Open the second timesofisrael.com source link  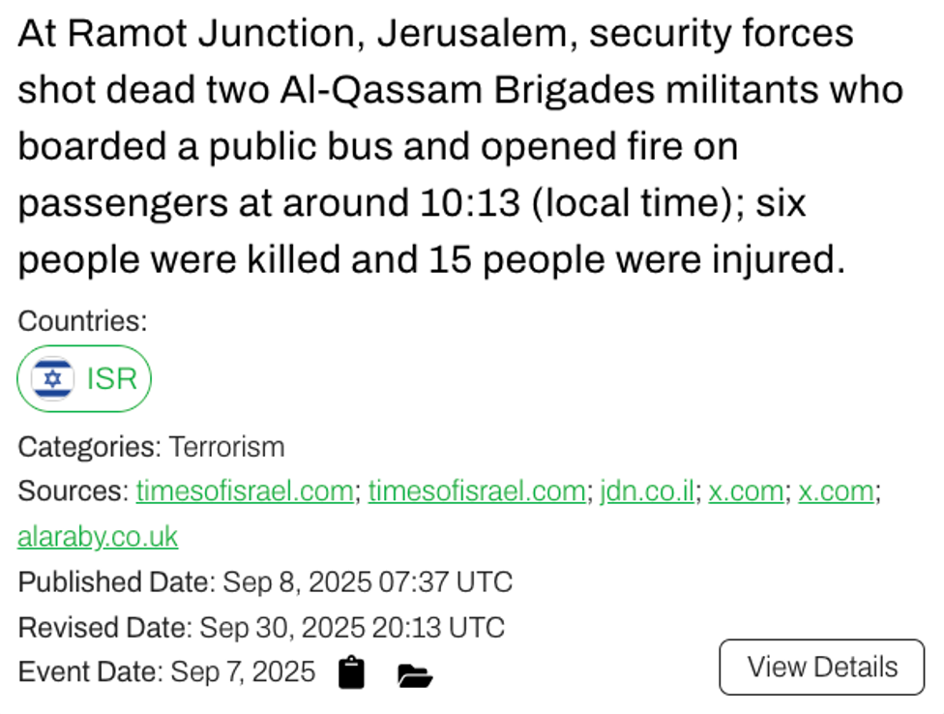point(477,491)
